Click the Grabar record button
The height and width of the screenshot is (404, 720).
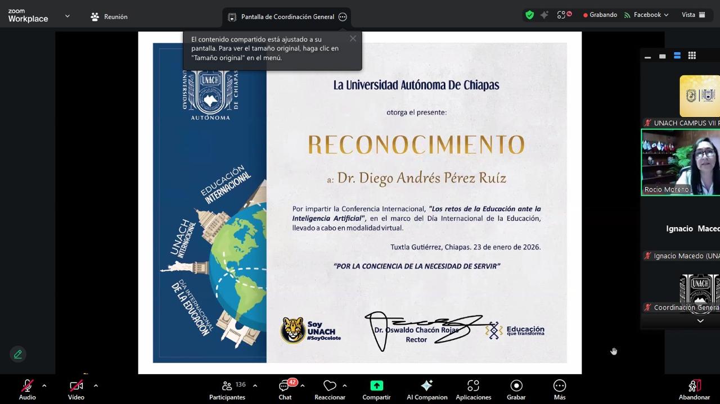pos(516,387)
